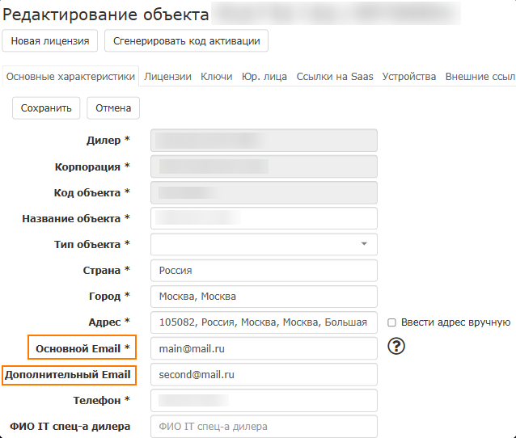
Task: Click the Адрес input field
Action: (x=264, y=322)
